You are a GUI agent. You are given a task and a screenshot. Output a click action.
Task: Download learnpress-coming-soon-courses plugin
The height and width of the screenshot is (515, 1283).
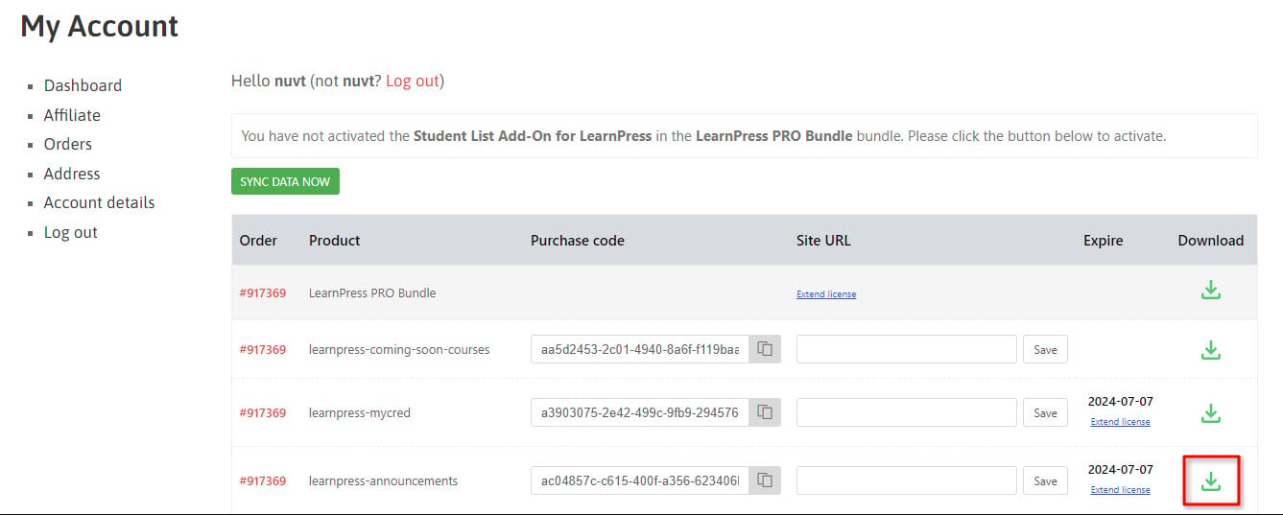(x=1211, y=350)
